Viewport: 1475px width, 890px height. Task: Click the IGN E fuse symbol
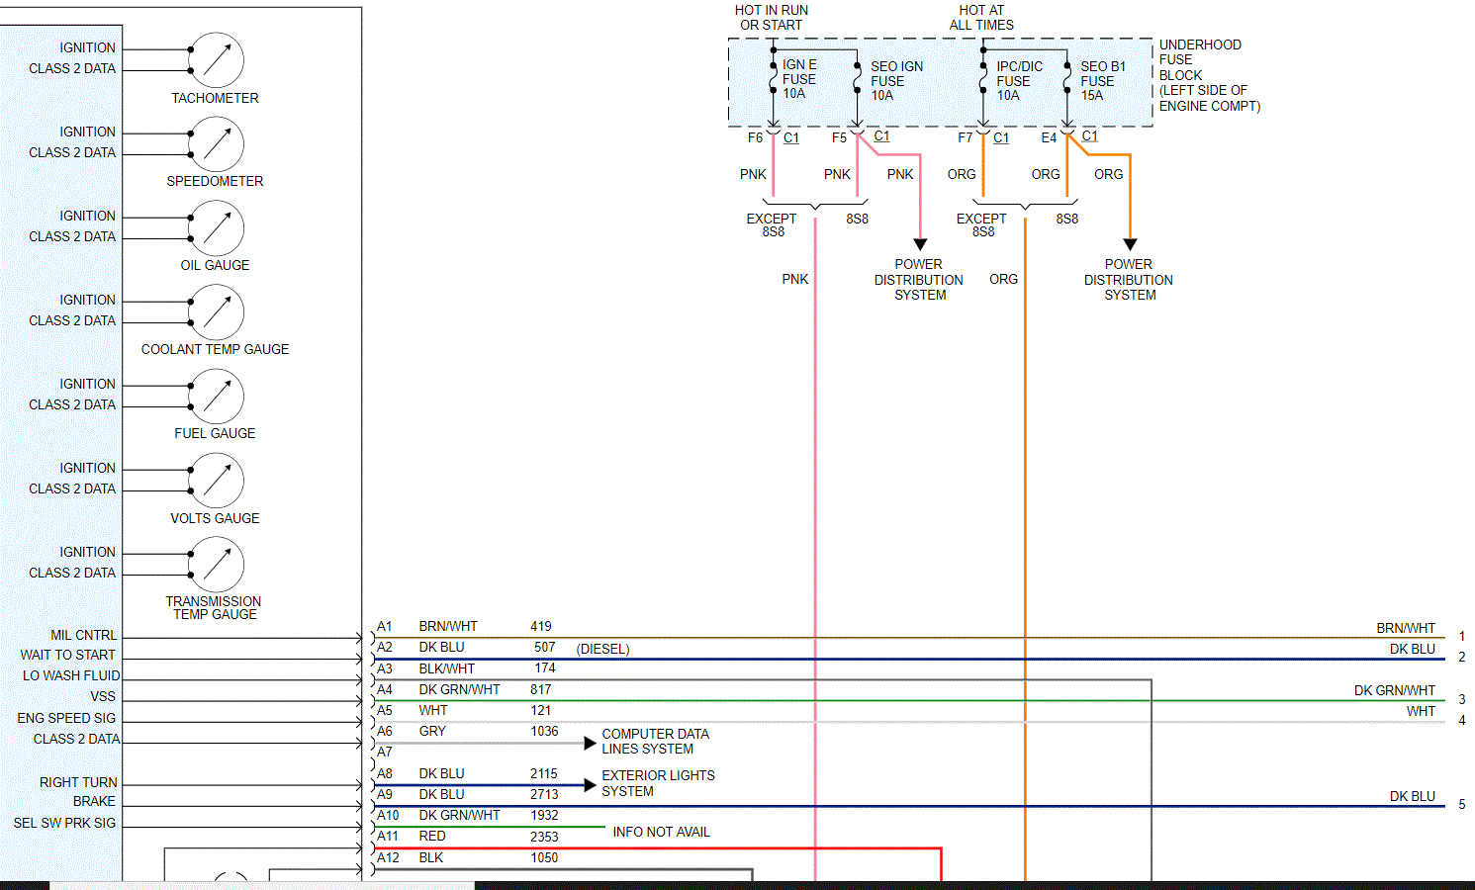(x=773, y=78)
